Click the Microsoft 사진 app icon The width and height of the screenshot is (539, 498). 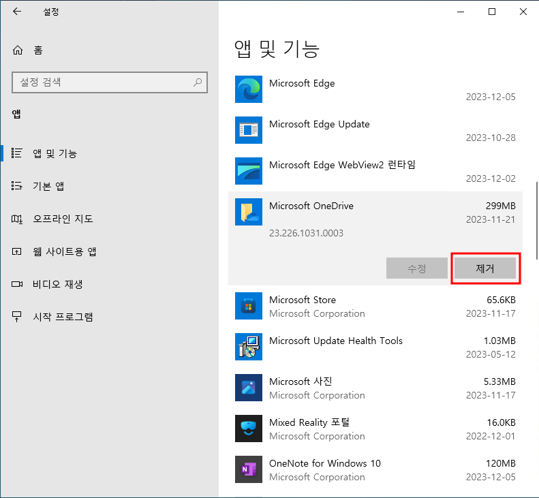tap(248, 388)
